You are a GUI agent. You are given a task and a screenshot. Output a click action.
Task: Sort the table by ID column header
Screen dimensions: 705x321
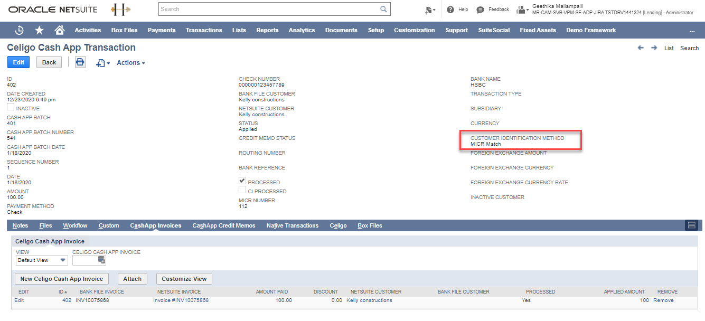pyautogui.click(x=63, y=291)
